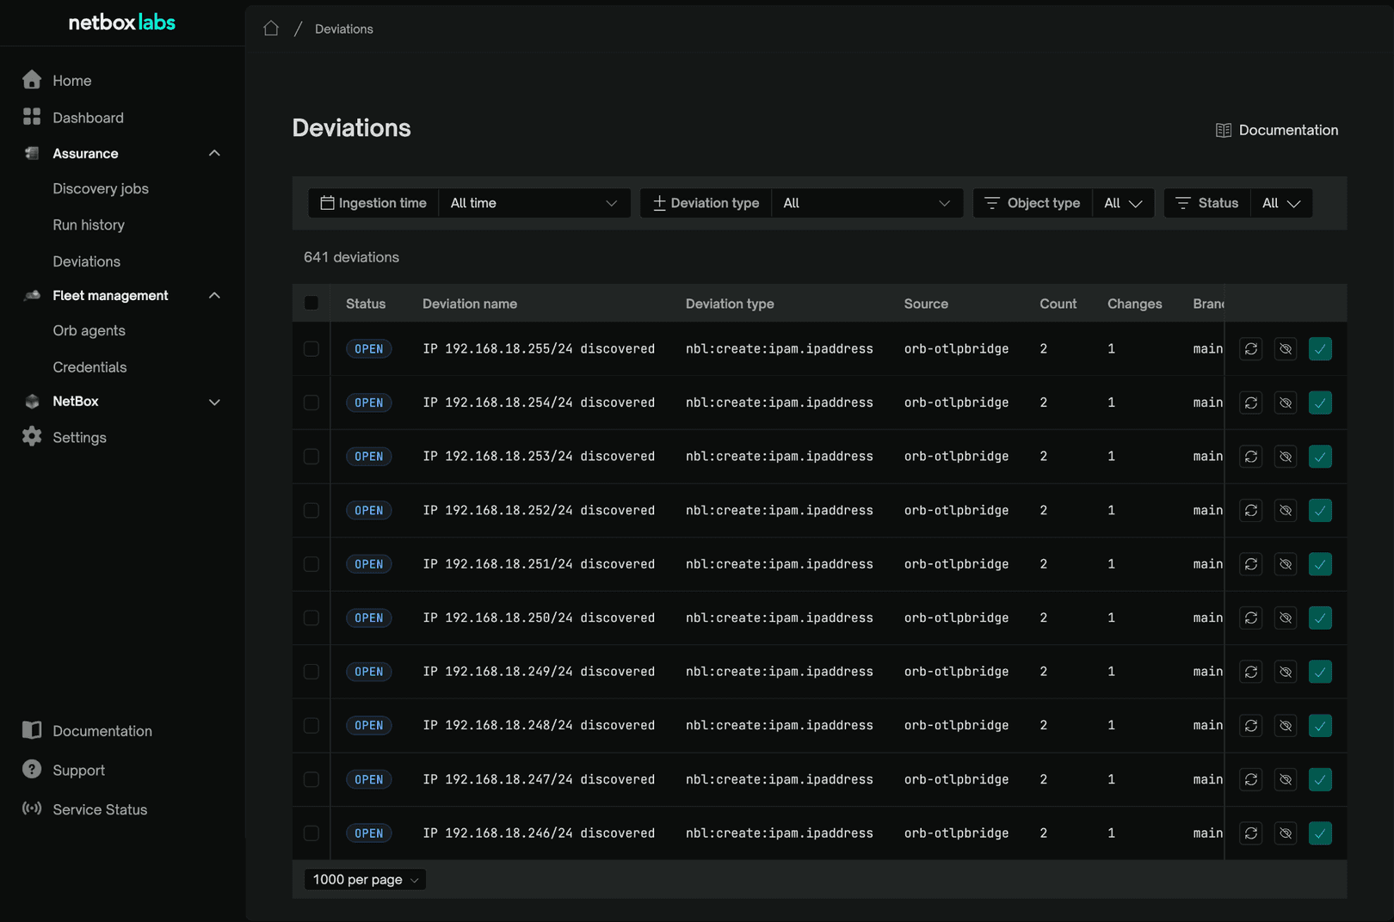Screen dimensions: 1394x922
Task: Click the Documentation book icon at top right
Action: [x=1223, y=131]
